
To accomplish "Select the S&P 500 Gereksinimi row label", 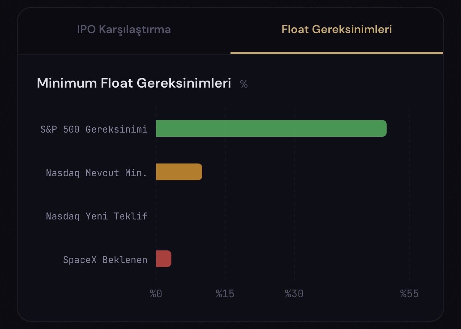I will pyautogui.click(x=94, y=129).
